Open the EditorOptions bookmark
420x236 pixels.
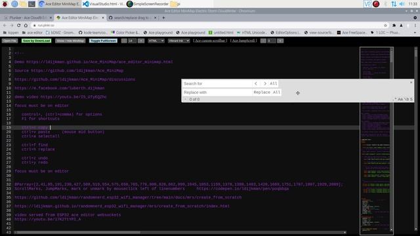click(285, 33)
